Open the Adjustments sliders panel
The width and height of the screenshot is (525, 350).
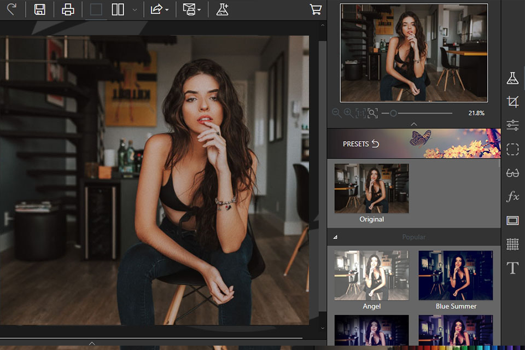(x=512, y=125)
